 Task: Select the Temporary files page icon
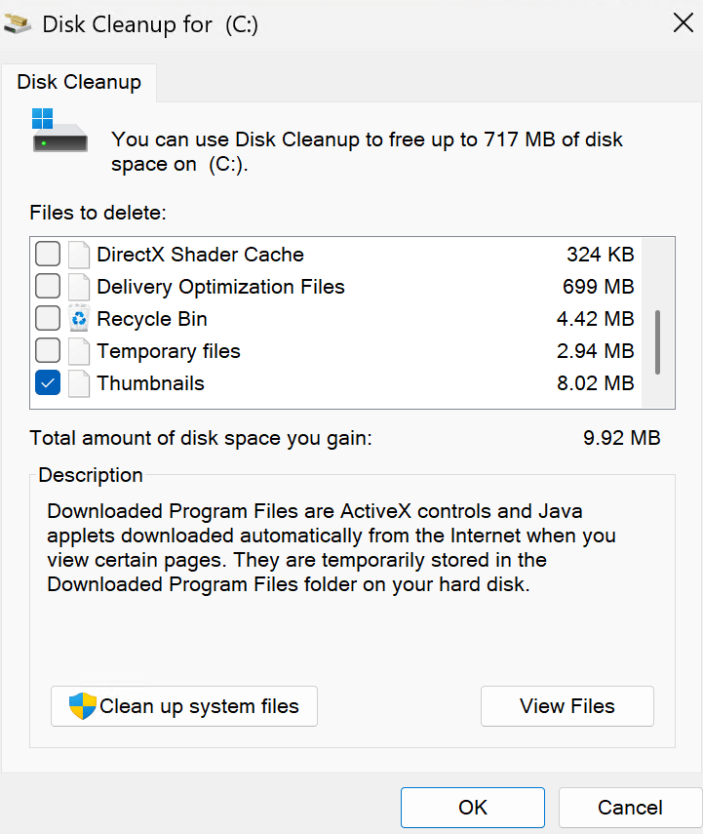[79, 351]
